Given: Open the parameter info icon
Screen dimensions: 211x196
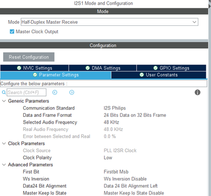Looking at the screenshot, I should 197,92.
